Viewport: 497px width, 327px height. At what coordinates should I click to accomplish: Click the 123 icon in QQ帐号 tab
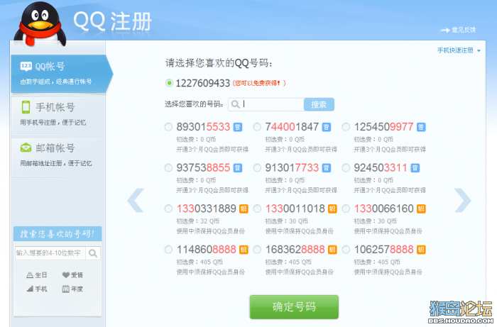pos(26,66)
